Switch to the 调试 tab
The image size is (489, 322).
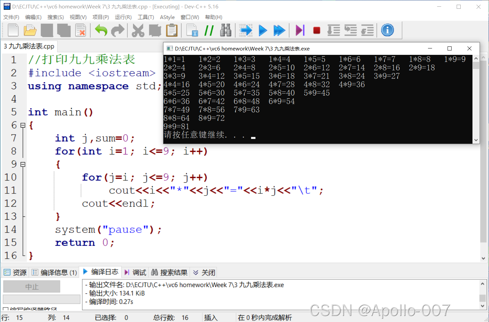135,272
